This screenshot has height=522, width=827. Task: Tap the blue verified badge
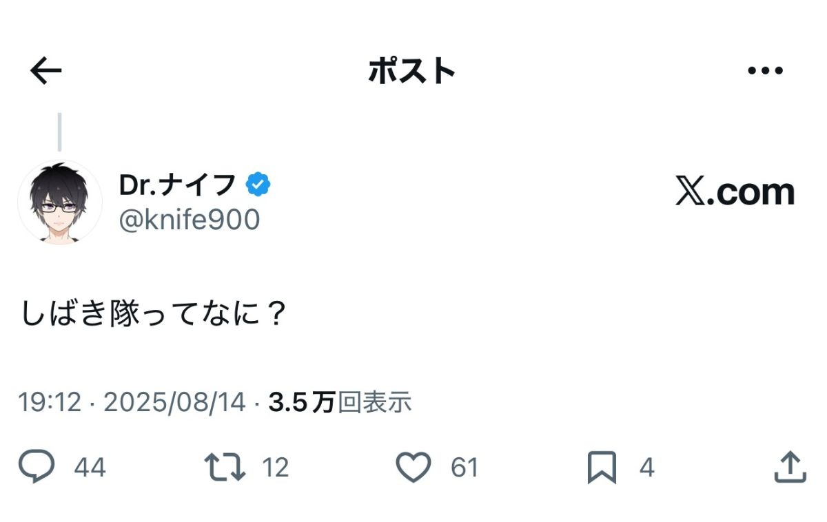point(259,185)
